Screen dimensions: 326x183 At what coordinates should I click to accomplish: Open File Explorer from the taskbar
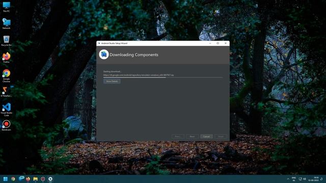(36, 179)
